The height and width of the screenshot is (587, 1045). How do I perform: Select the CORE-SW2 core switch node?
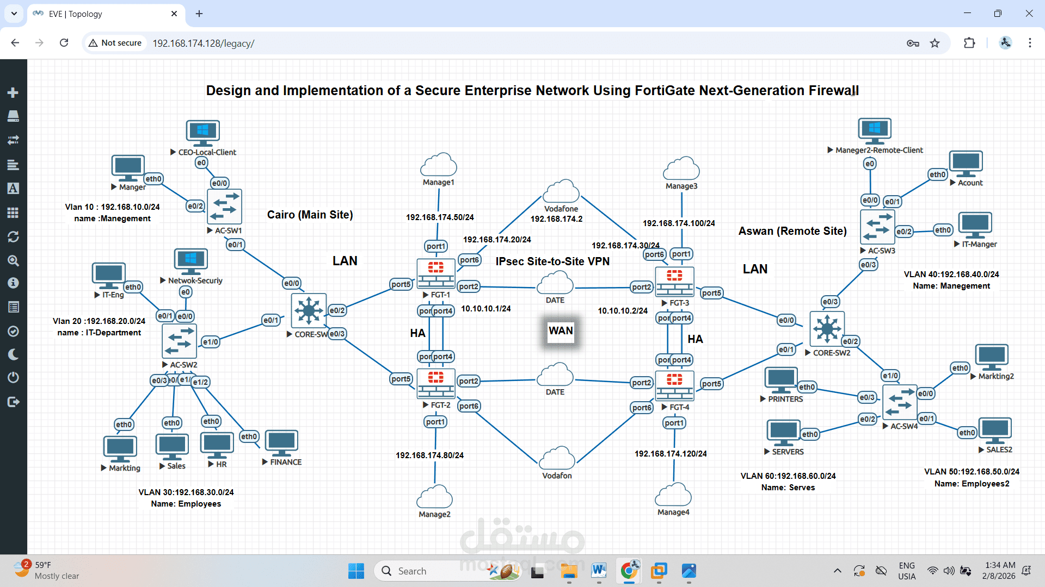[827, 329]
